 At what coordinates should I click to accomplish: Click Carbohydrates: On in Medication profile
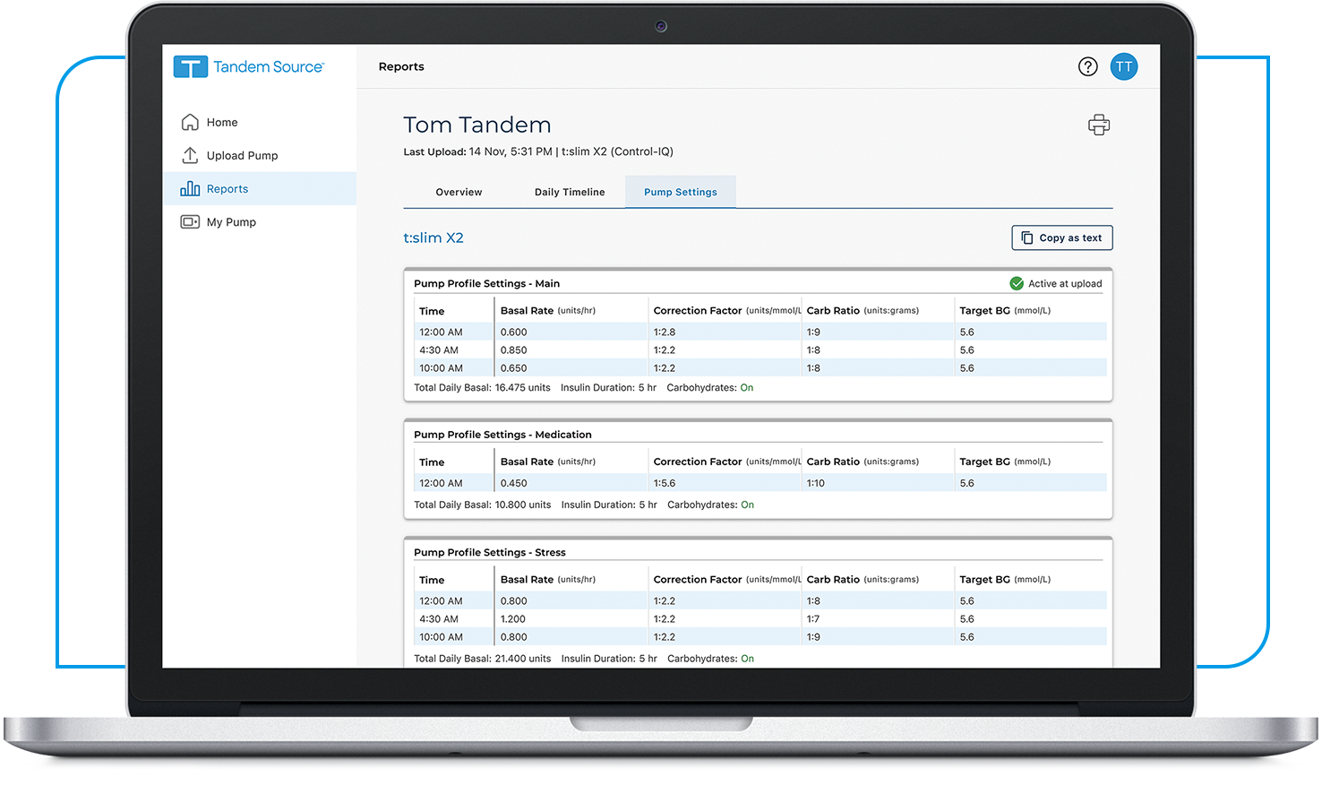pos(710,505)
